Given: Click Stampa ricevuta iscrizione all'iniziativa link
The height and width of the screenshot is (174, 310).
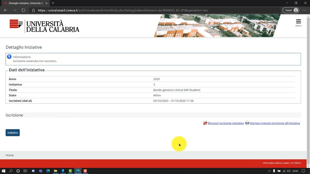Looking at the screenshot, I should [275, 123].
